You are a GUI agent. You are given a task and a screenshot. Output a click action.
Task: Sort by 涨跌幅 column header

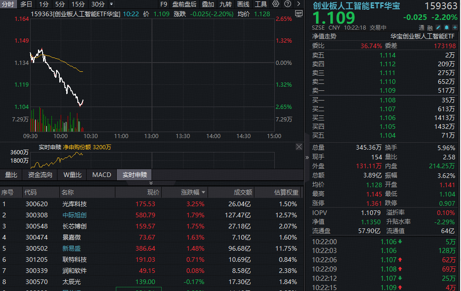pyautogui.click(x=193, y=192)
